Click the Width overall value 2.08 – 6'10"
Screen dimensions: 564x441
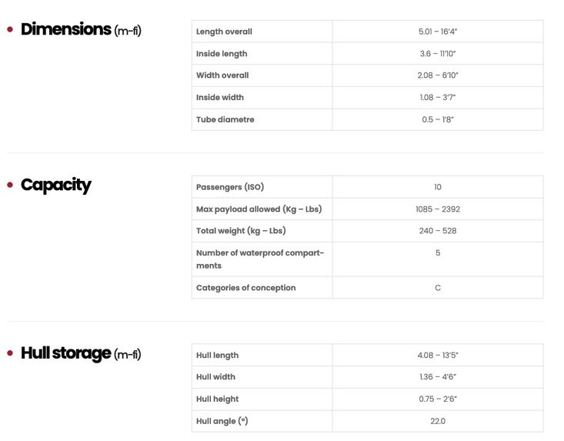(x=437, y=75)
